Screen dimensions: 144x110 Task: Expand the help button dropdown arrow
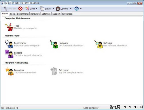81,9
